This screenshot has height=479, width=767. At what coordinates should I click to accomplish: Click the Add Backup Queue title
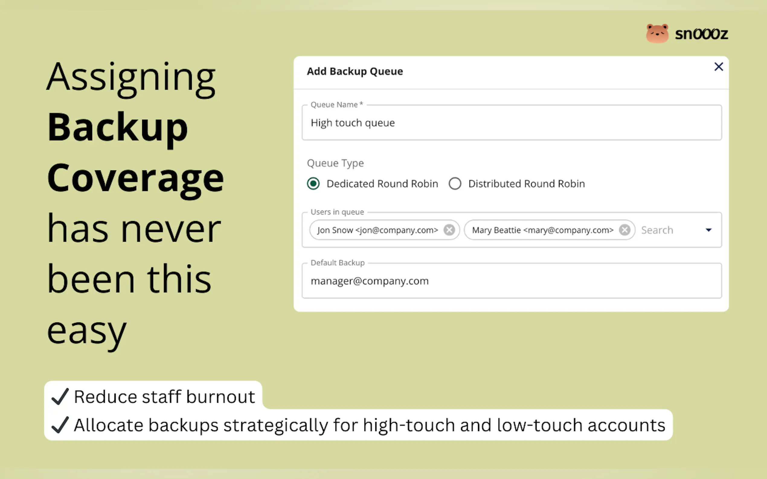click(355, 71)
